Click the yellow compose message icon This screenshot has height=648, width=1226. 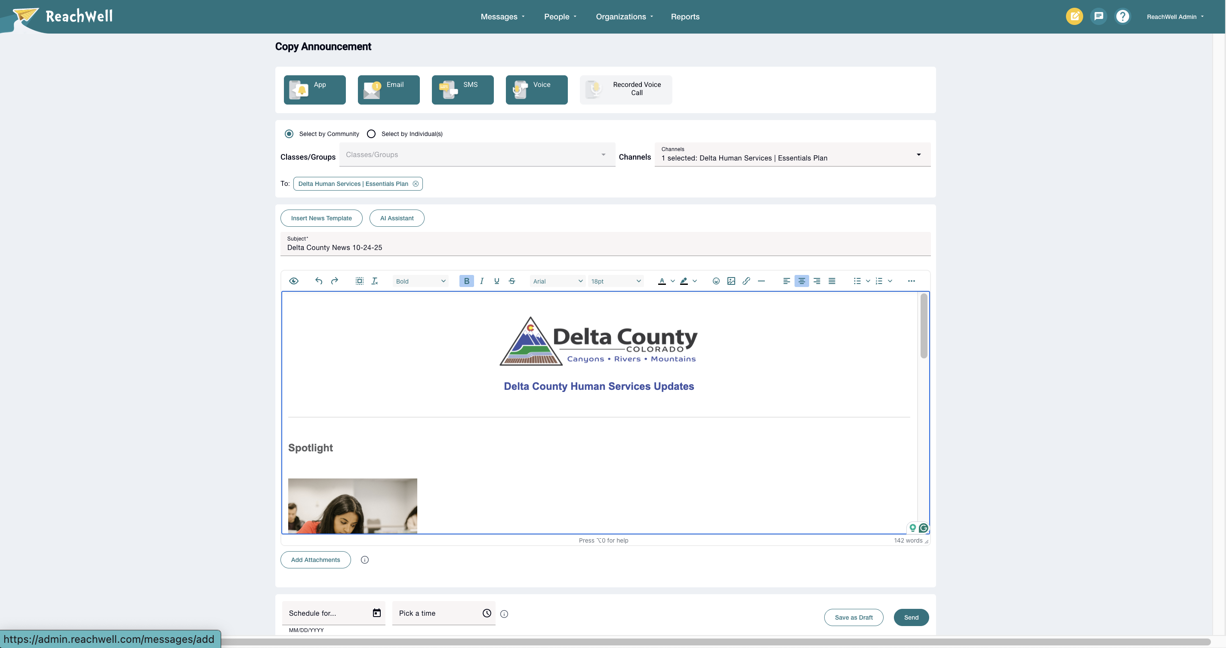[x=1074, y=17]
